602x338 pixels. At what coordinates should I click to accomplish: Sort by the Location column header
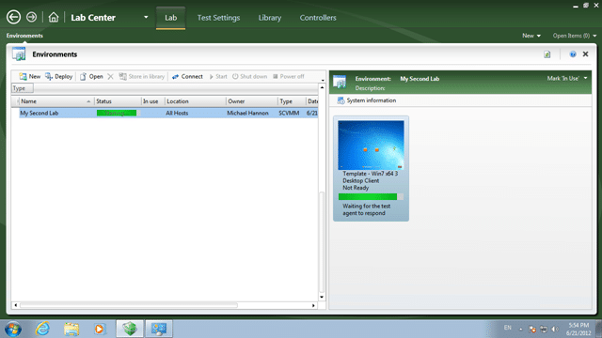pyautogui.click(x=196, y=101)
